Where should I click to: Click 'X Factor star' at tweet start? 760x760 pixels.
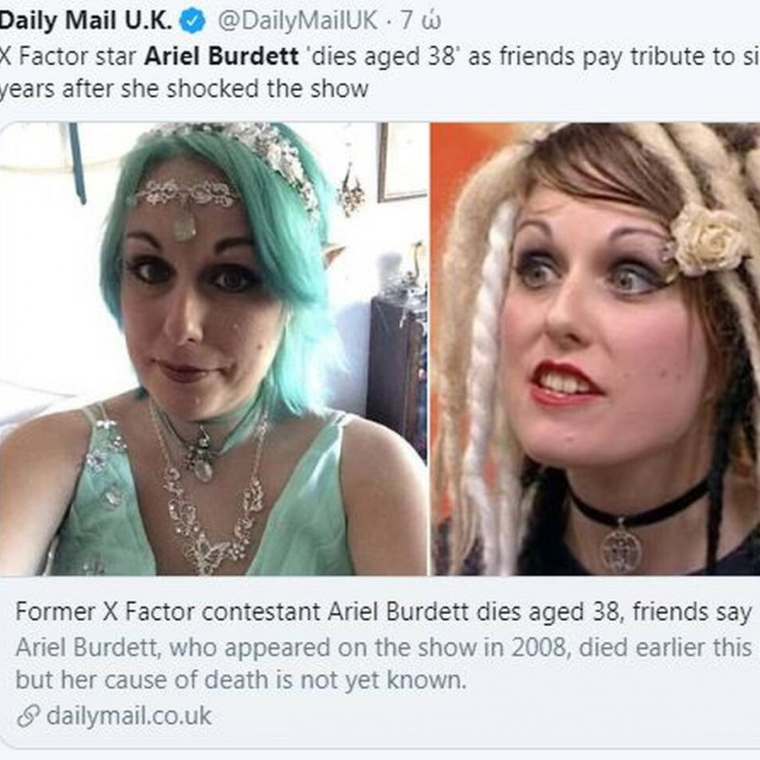(69, 57)
